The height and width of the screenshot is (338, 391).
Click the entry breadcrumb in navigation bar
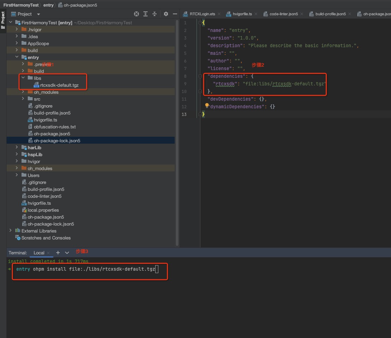(48, 5)
